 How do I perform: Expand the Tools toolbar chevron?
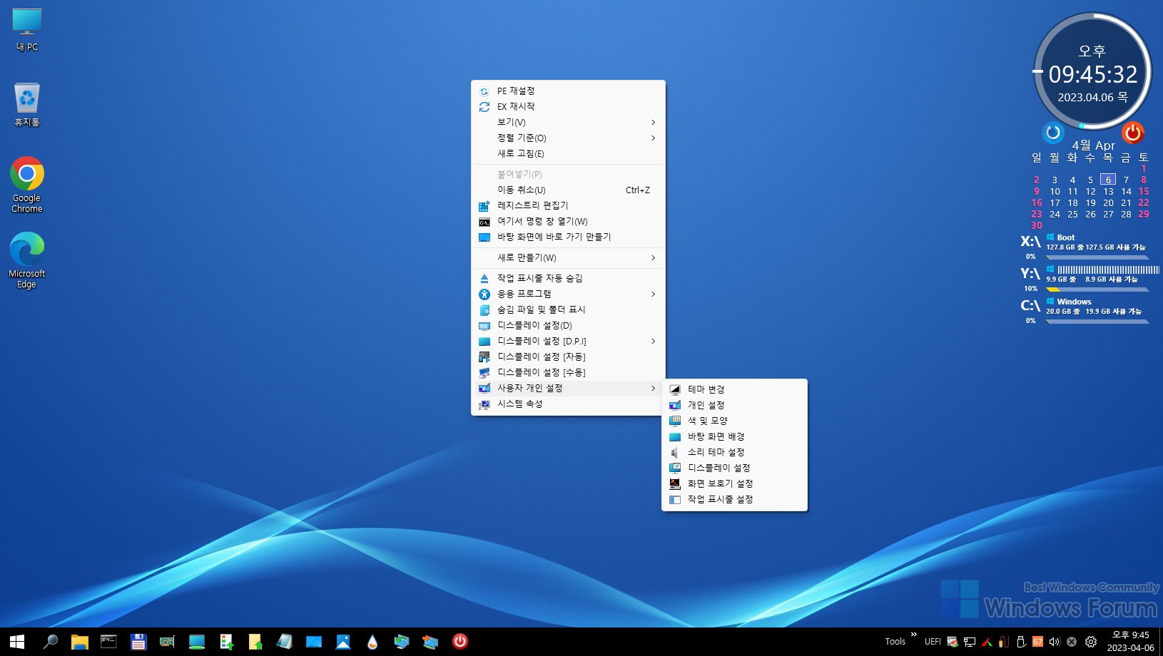(x=914, y=634)
